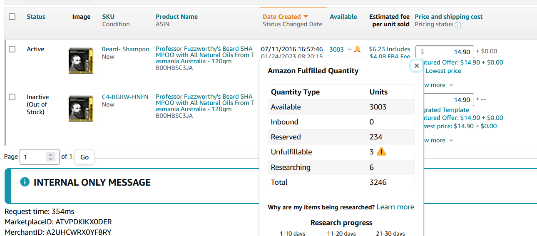This screenshot has height=236, width=537.
Task: Click Lowest price link in Inactive row
Action: pos(461,126)
